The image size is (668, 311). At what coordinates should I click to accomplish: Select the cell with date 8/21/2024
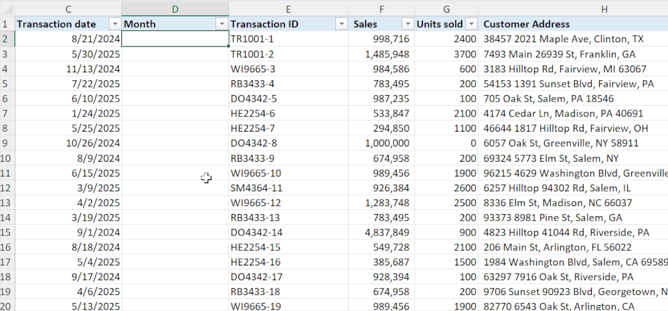point(68,39)
